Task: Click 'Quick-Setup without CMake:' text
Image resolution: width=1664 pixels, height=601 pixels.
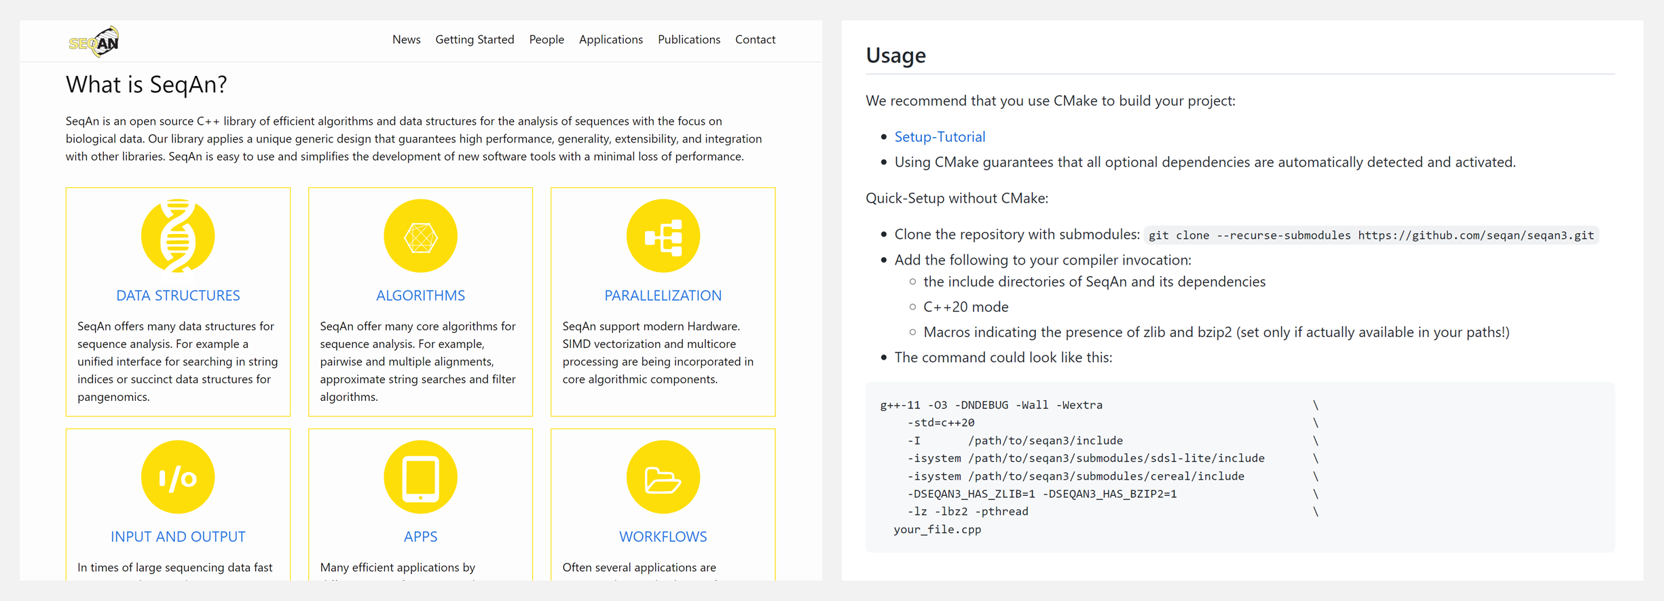Action: (x=957, y=198)
